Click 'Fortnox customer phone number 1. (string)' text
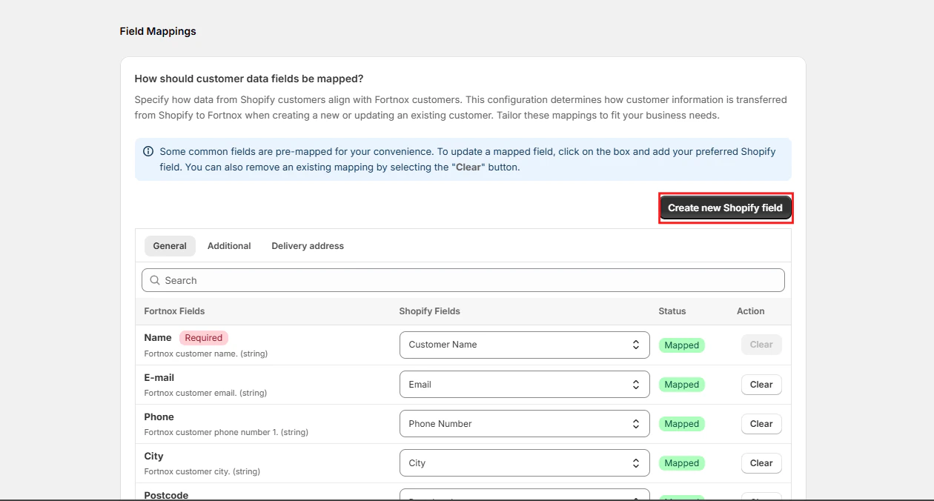Screen dimensions: 934x501 pos(226,432)
